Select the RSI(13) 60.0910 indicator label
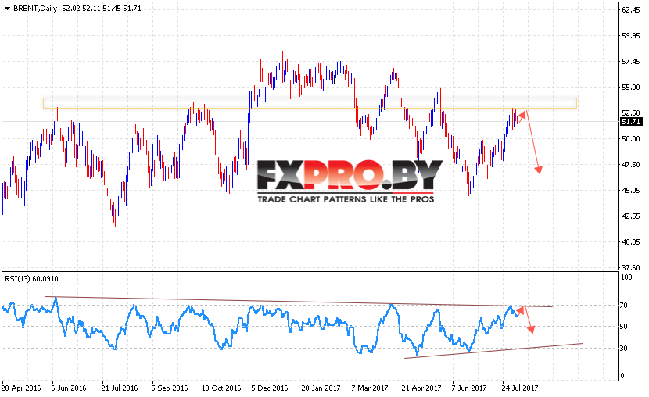The width and height of the screenshot is (649, 397). [x=31, y=279]
